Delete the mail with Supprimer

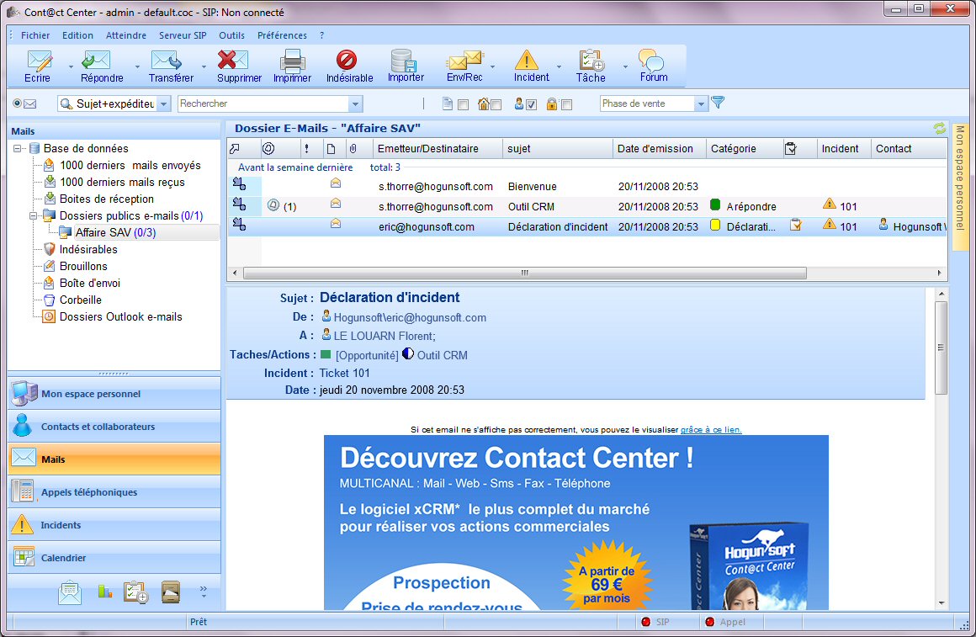[233, 61]
